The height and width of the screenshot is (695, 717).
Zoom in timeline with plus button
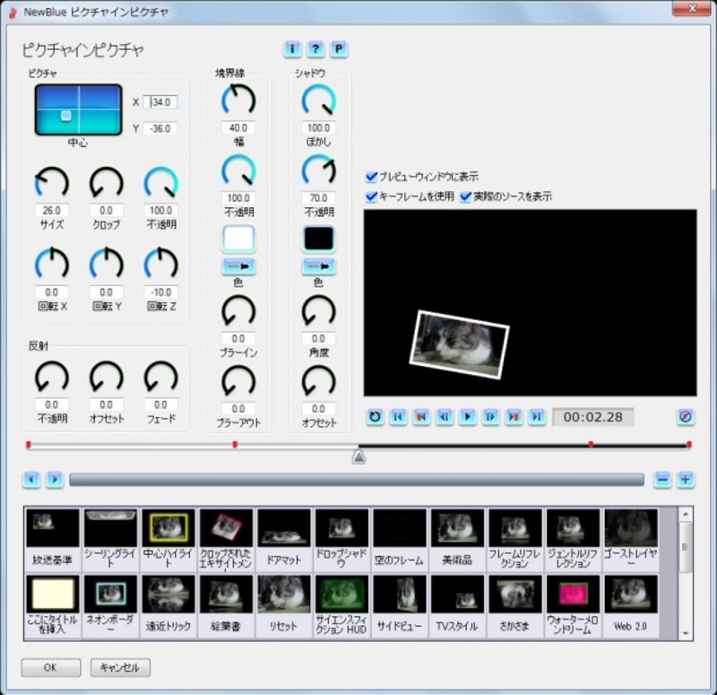pyautogui.click(x=686, y=479)
